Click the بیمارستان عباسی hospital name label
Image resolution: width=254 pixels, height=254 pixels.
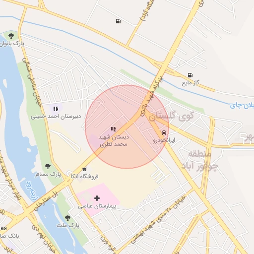point(97,206)
